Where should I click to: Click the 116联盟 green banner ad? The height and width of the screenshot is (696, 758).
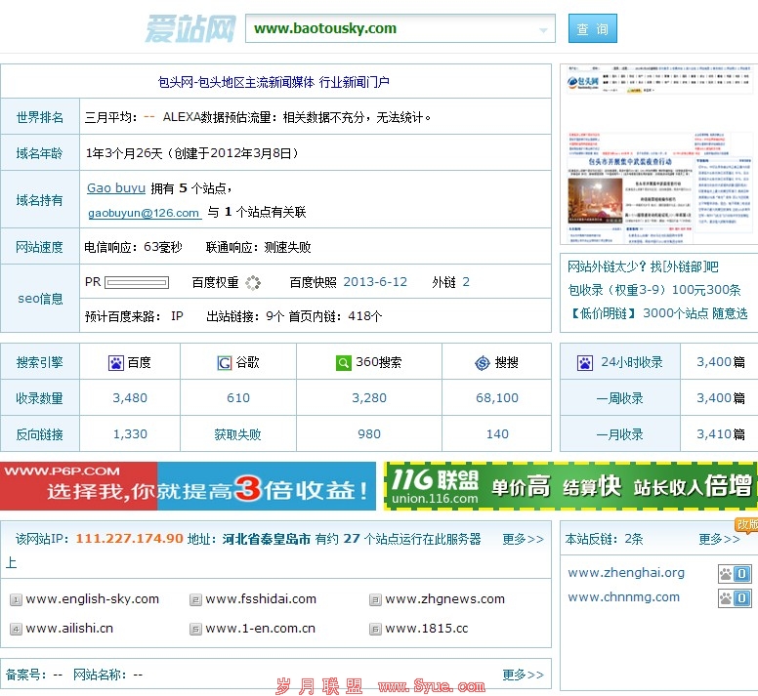(570, 486)
